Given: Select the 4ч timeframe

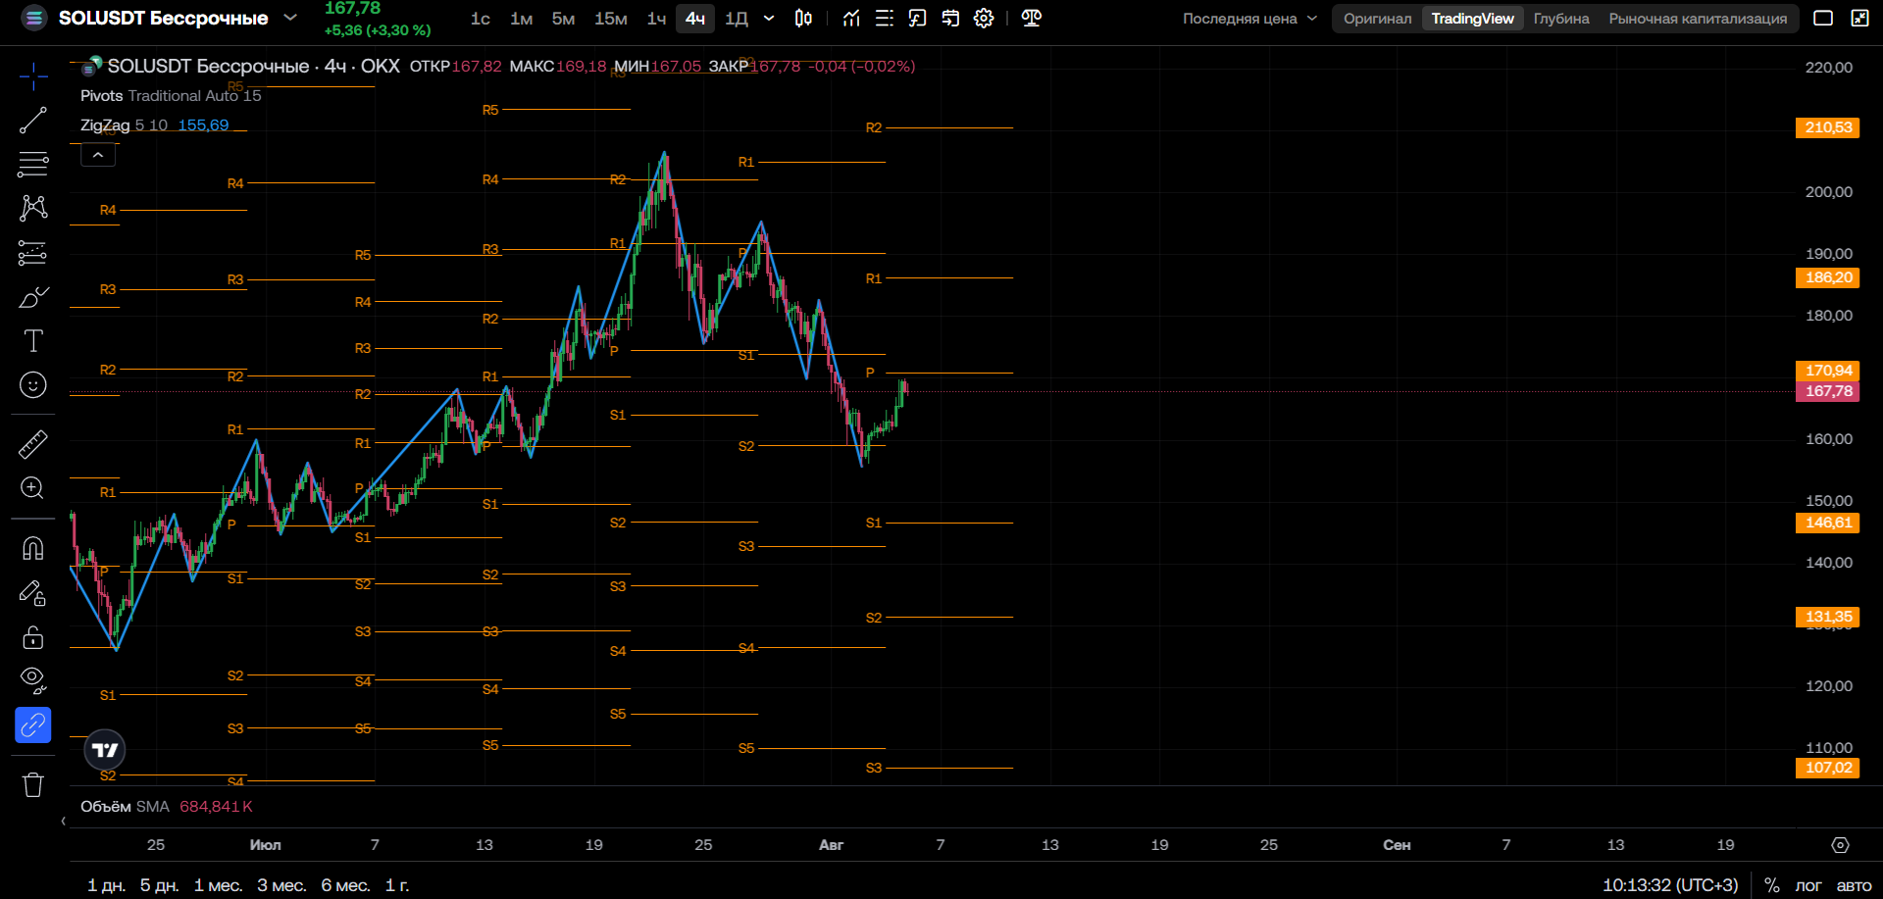Looking at the screenshot, I should tap(695, 19).
